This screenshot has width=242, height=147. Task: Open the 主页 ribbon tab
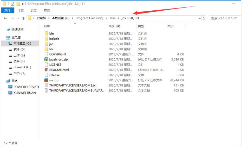(x=21, y=10)
